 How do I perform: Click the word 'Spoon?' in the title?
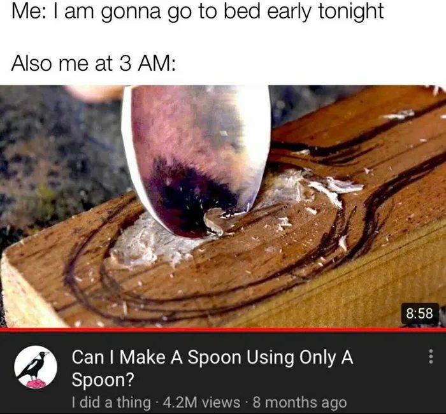(103, 379)
